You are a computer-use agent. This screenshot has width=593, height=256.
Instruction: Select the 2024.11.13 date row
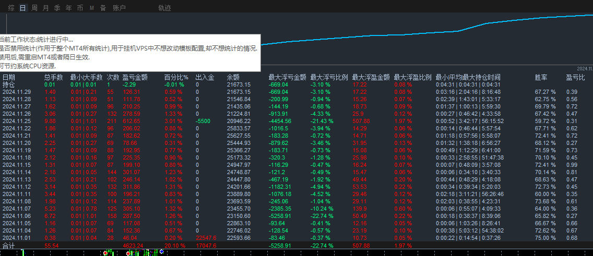point(17,179)
